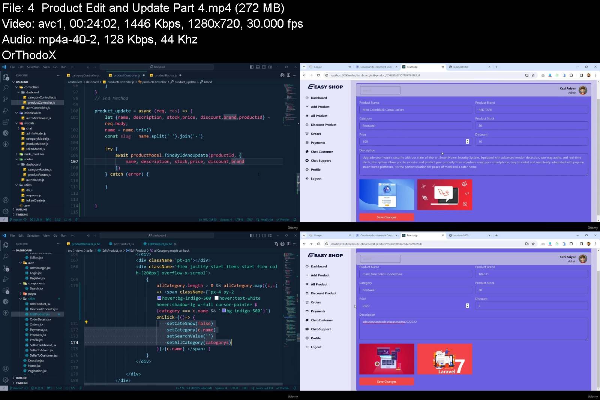Open Accounts icon in backend VS Code window
Image resolution: width=600 pixels, height=400 pixels.
pos(6,200)
